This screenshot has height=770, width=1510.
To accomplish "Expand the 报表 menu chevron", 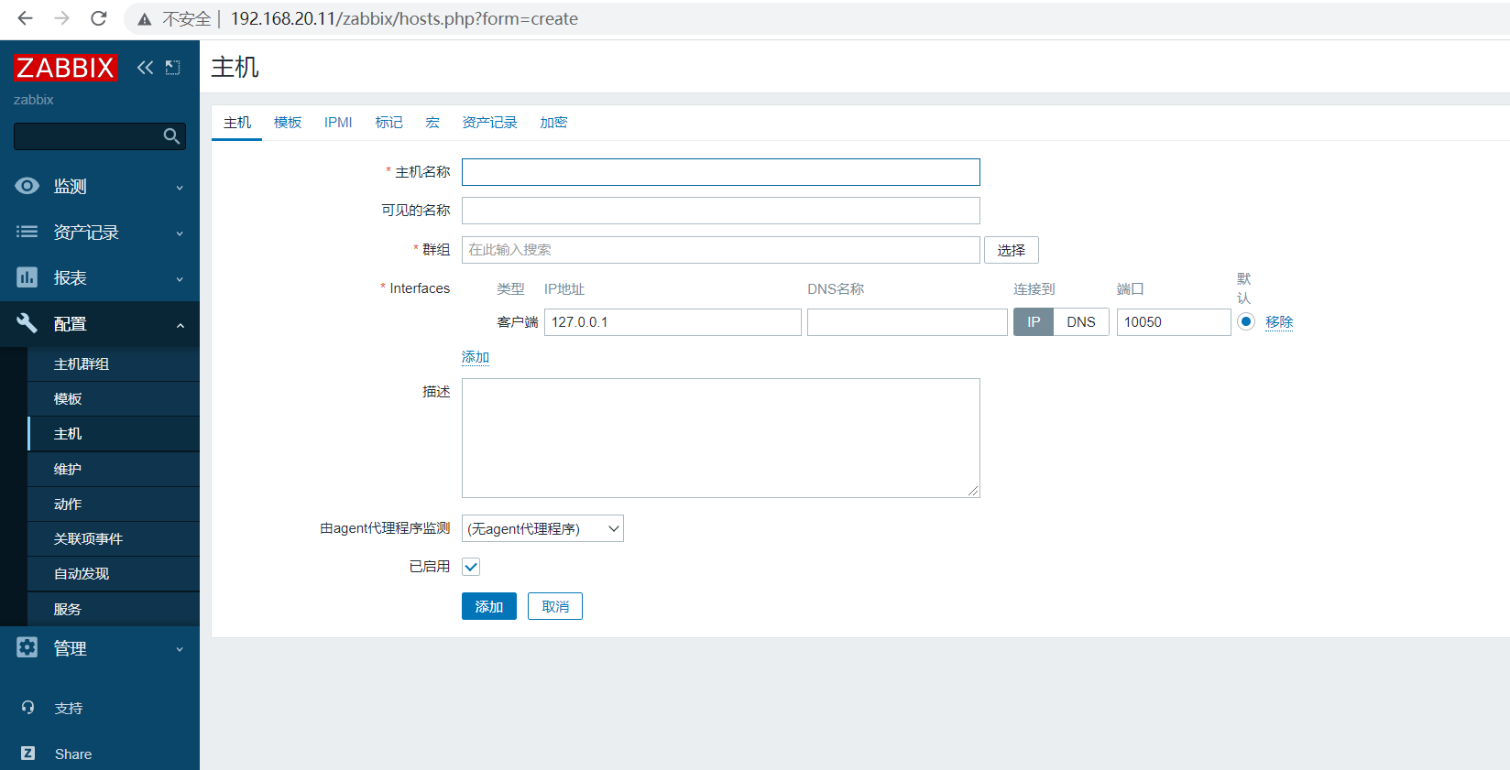I will coord(180,279).
